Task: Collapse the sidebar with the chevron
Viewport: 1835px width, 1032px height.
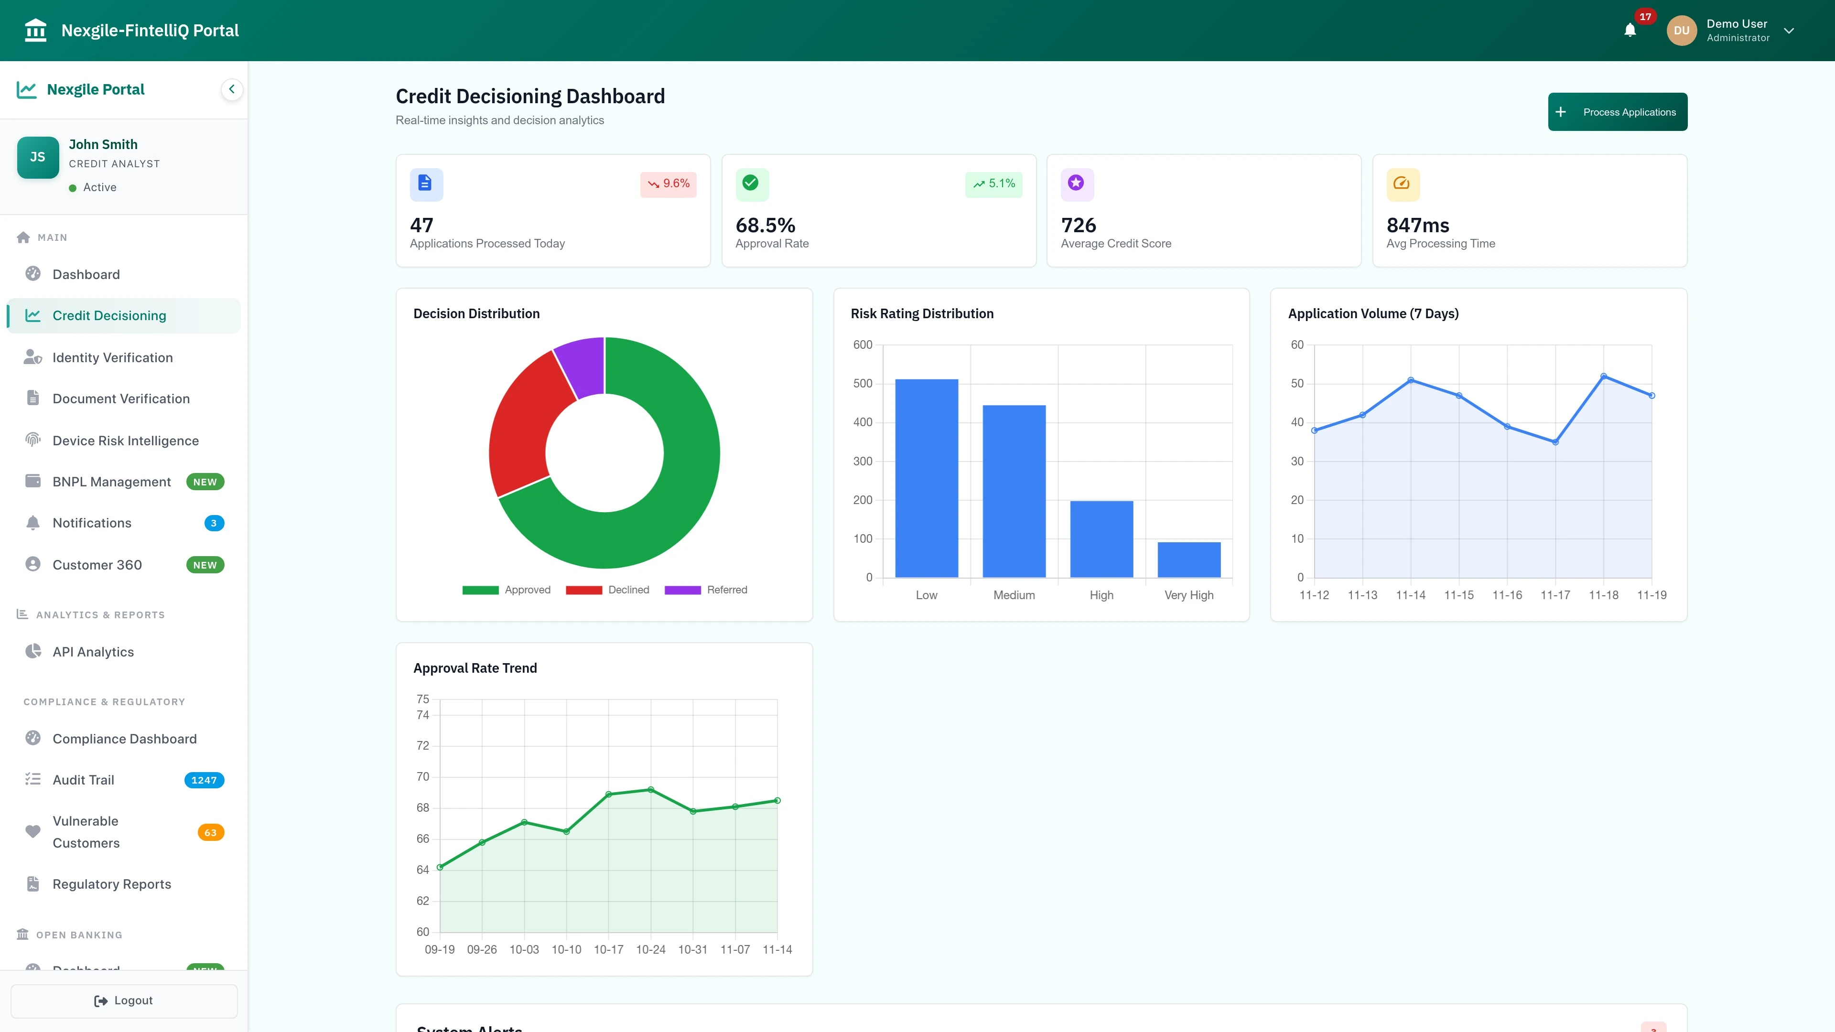Action: pos(231,89)
